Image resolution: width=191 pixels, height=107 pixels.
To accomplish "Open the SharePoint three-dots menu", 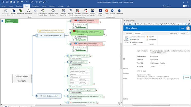I will coord(182,28).
